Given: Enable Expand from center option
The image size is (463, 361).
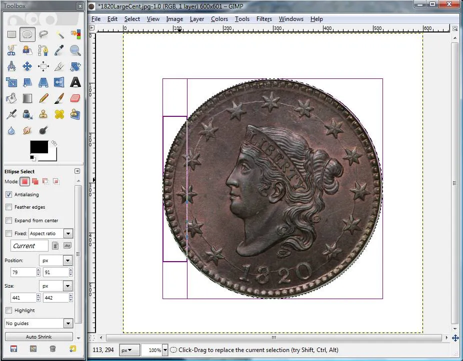Looking at the screenshot, I should pos(9,220).
